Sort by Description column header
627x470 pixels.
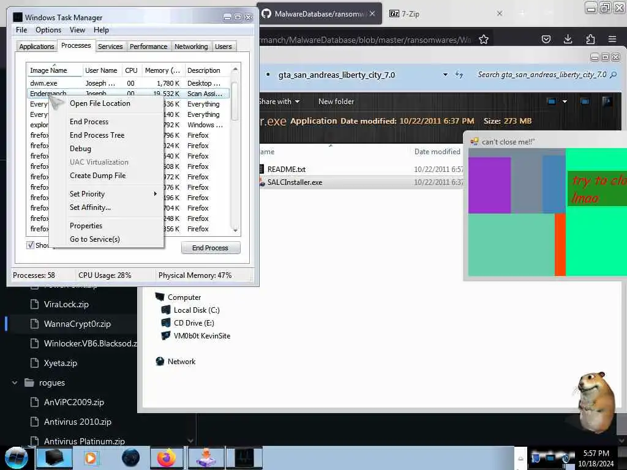(x=207, y=70)
